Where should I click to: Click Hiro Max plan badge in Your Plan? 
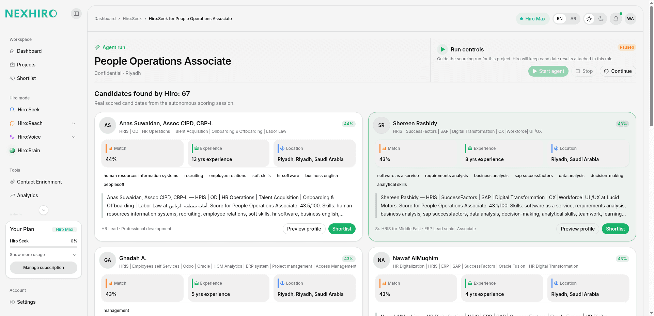64,230
